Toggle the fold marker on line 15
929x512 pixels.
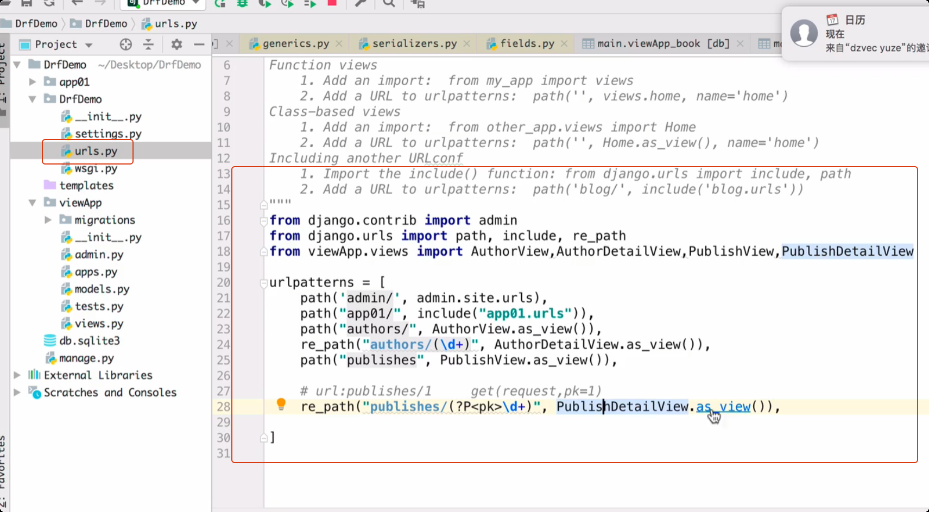[x=264, y=205]
